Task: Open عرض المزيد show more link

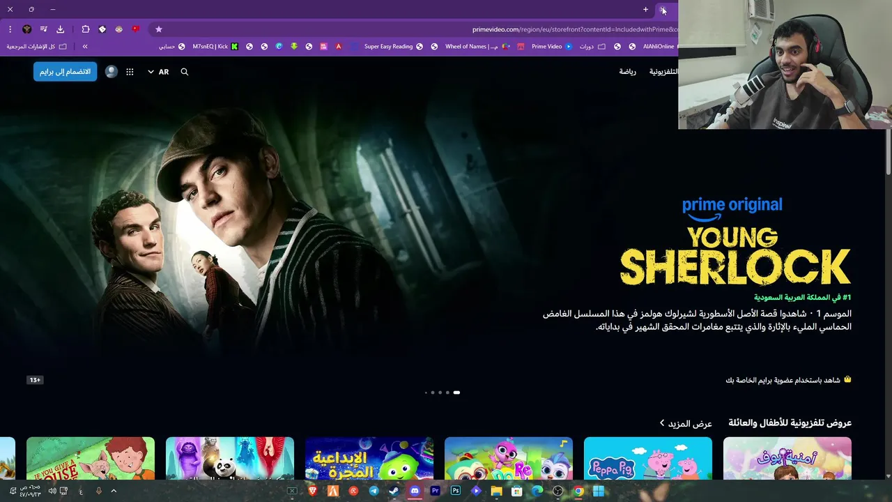Action: coord(686,423)
